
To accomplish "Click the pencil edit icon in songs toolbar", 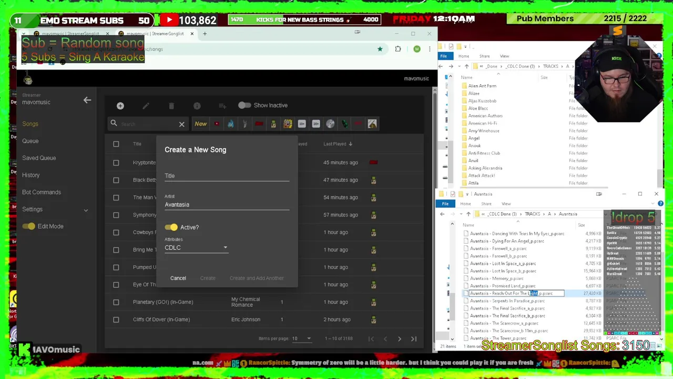I will (146, 106).
